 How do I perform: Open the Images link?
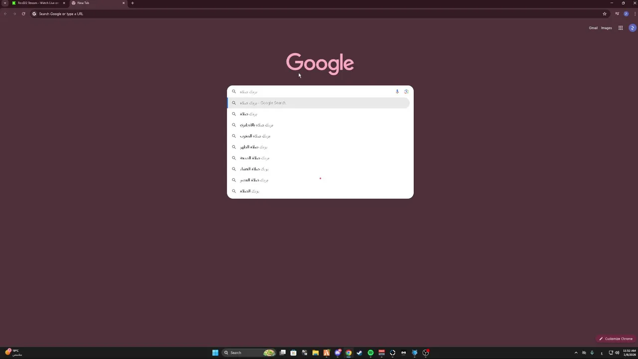click(606, 28)
